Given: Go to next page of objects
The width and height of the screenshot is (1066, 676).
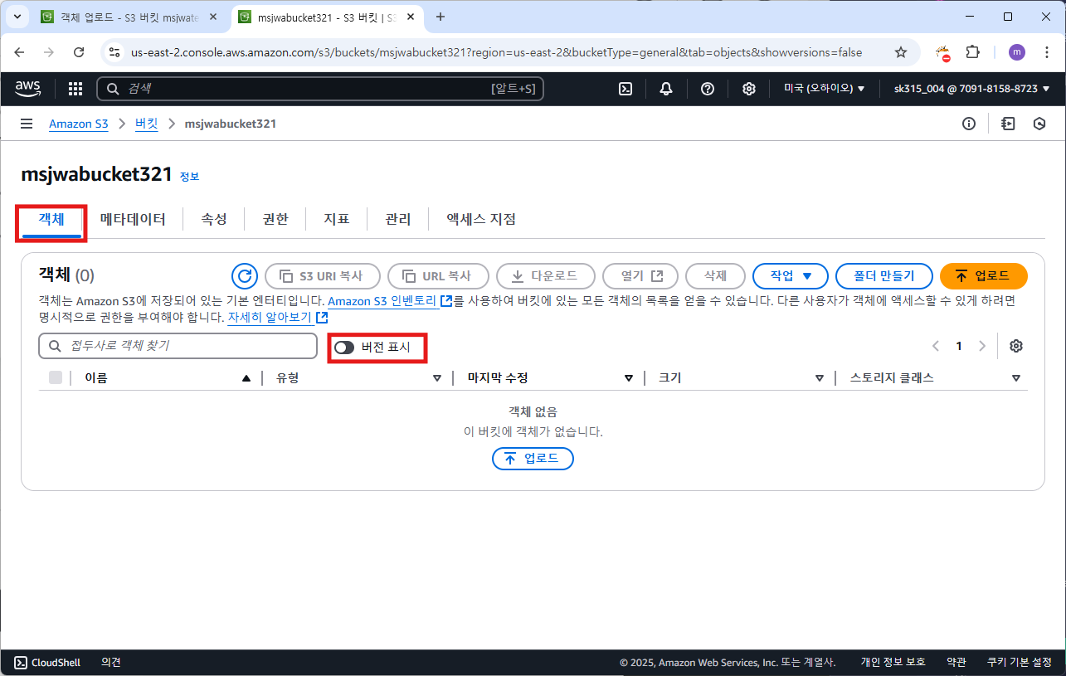Looking at the screenshot, I should tap(982, 346).
